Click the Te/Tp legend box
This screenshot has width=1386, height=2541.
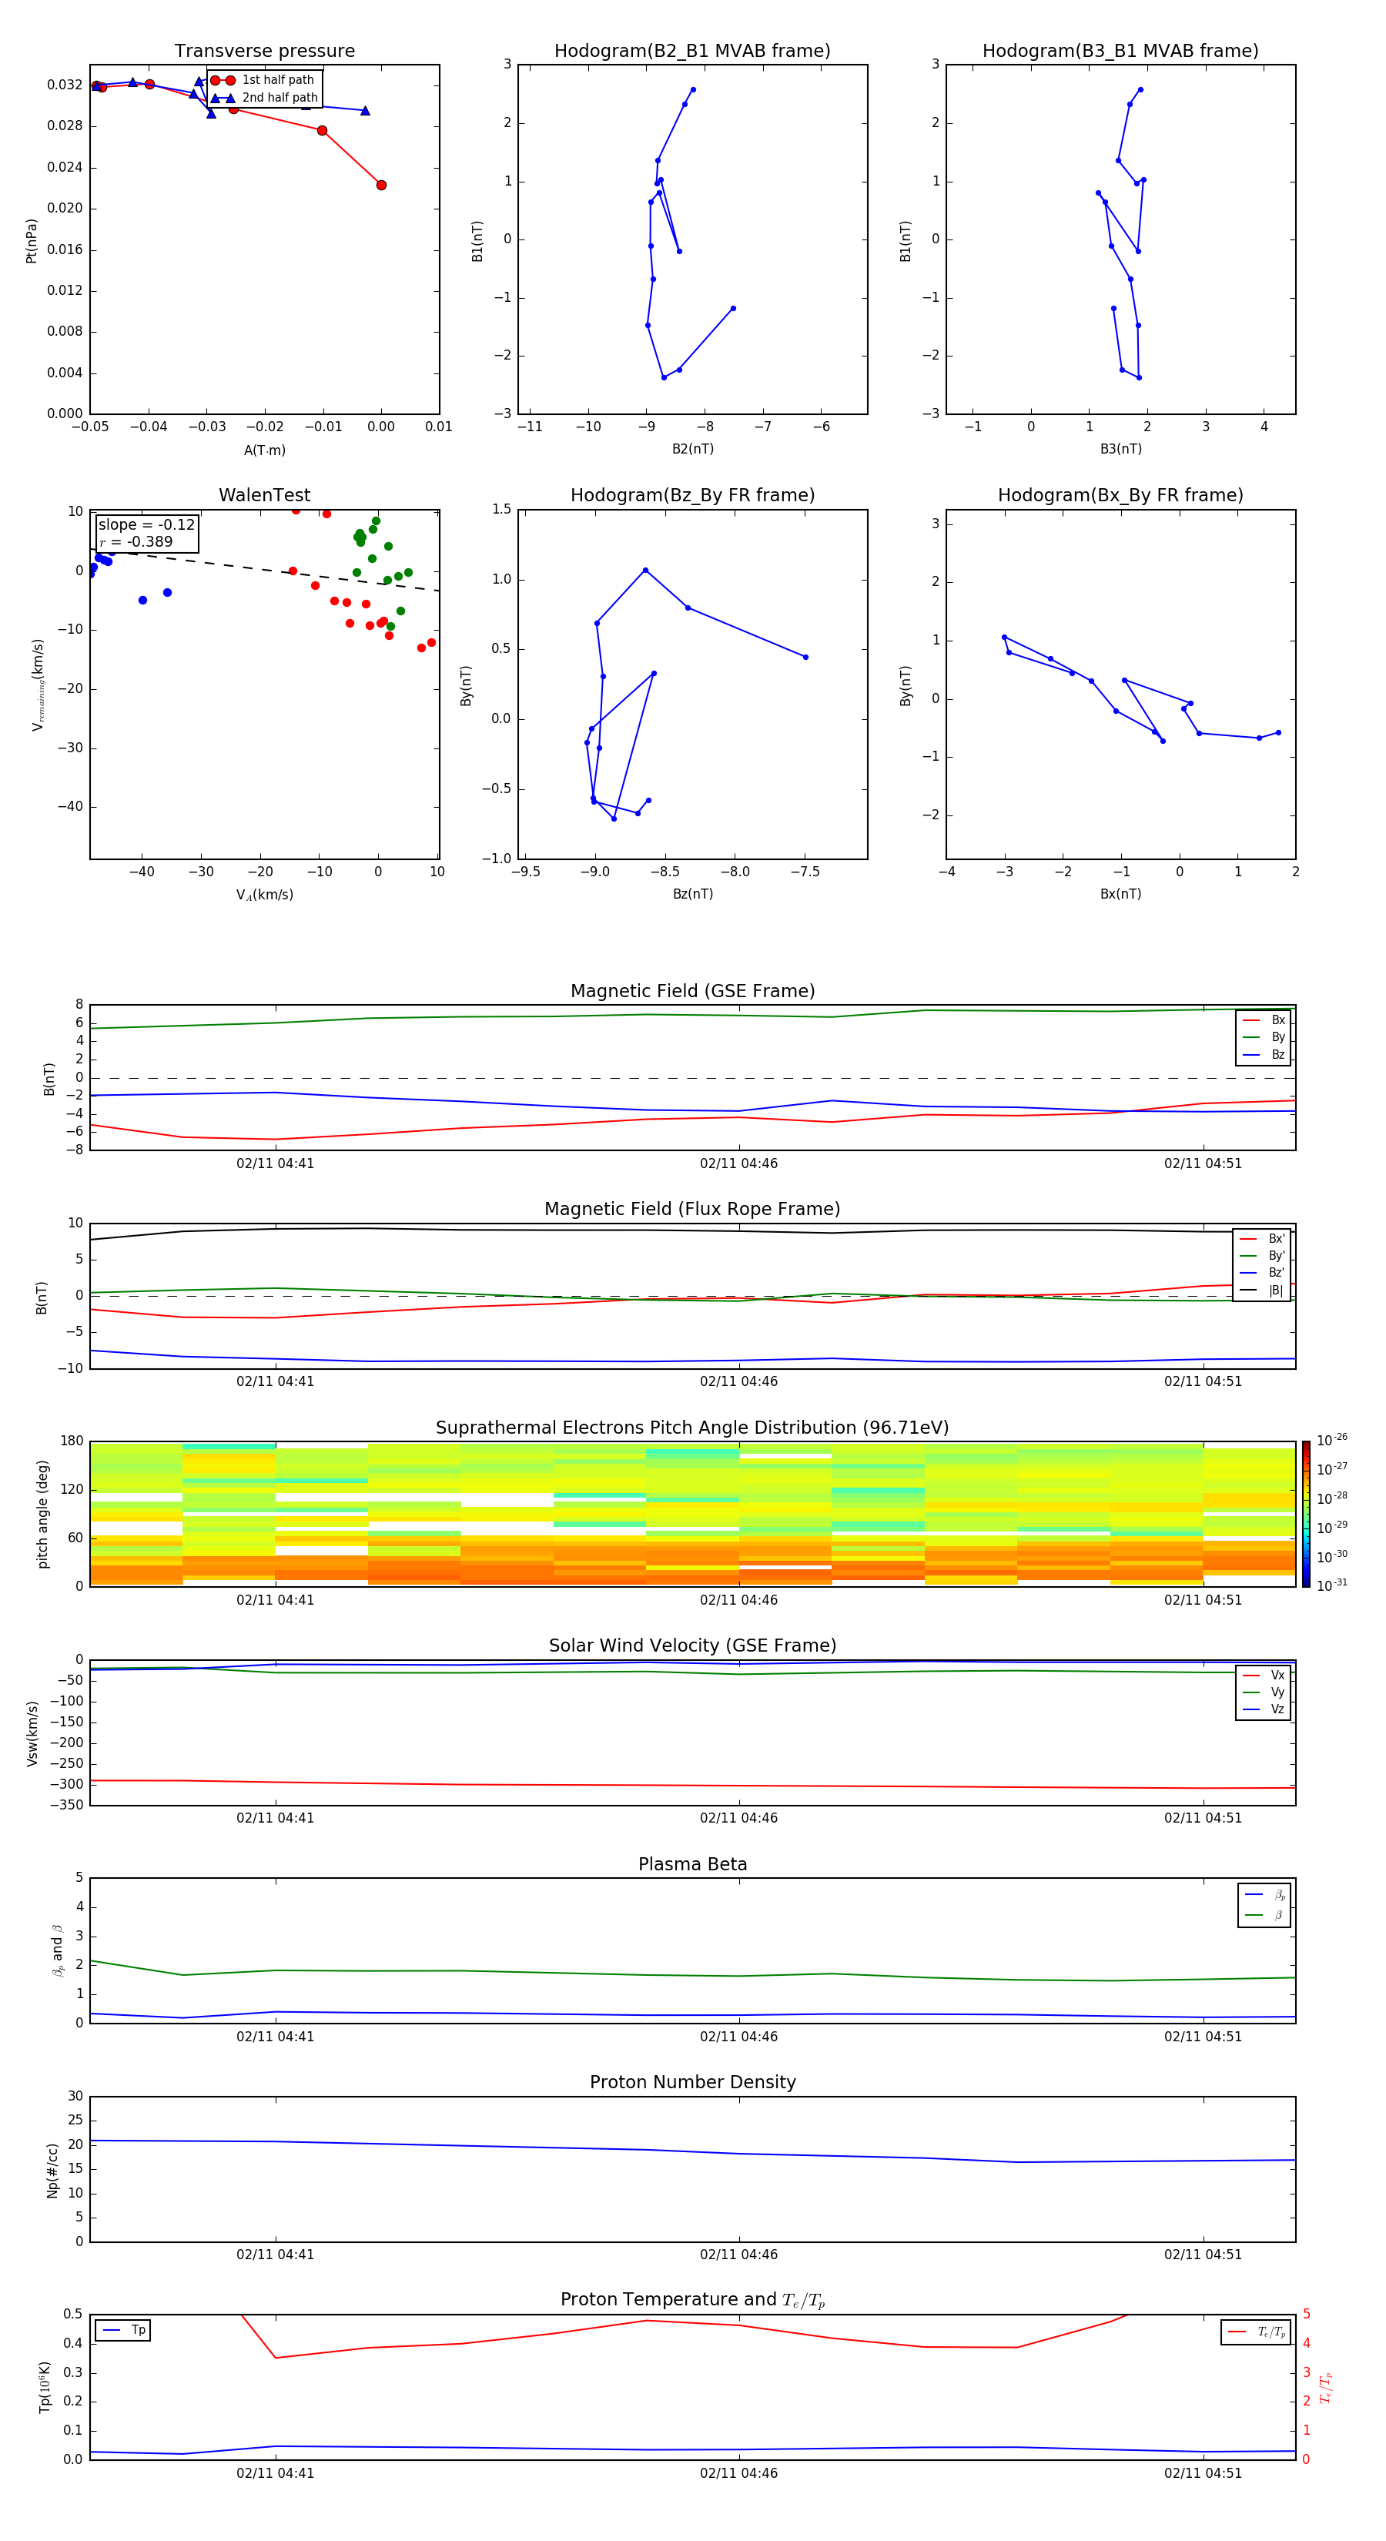point(1256,2332)
